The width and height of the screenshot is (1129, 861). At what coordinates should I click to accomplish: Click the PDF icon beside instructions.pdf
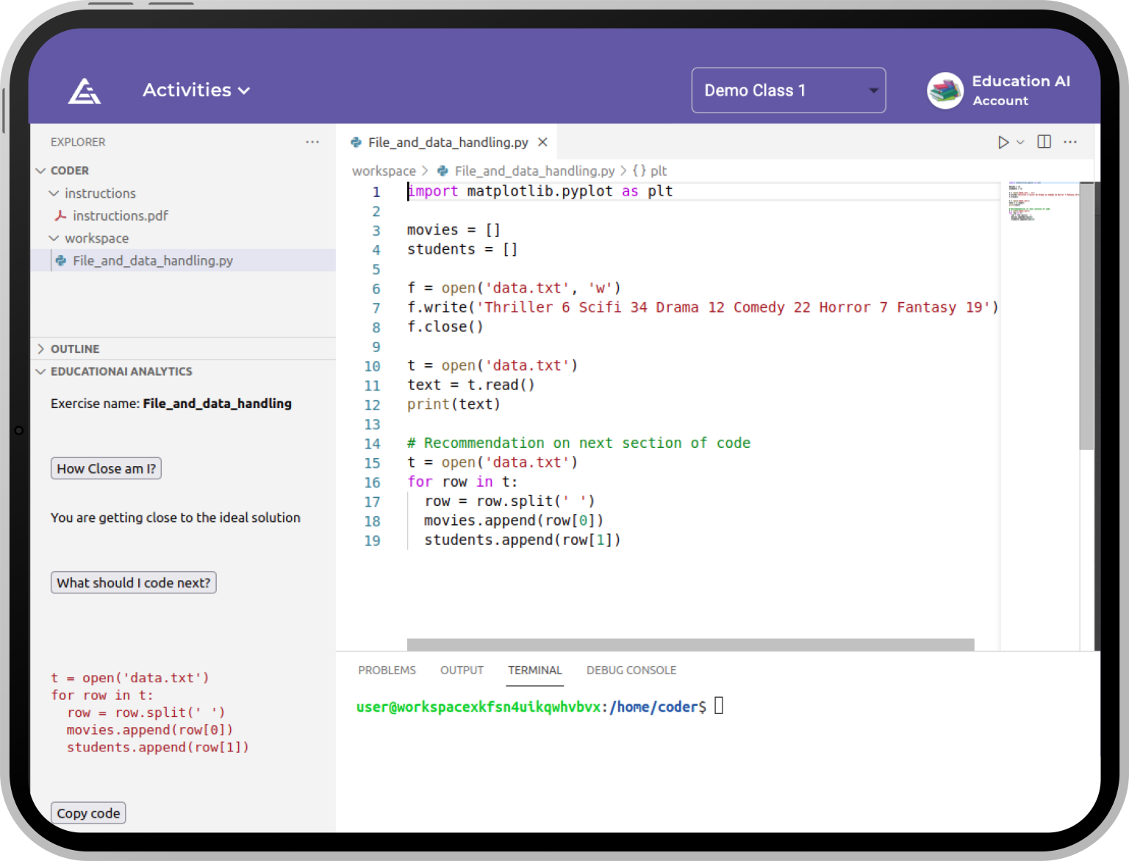[x=60, y=215]
